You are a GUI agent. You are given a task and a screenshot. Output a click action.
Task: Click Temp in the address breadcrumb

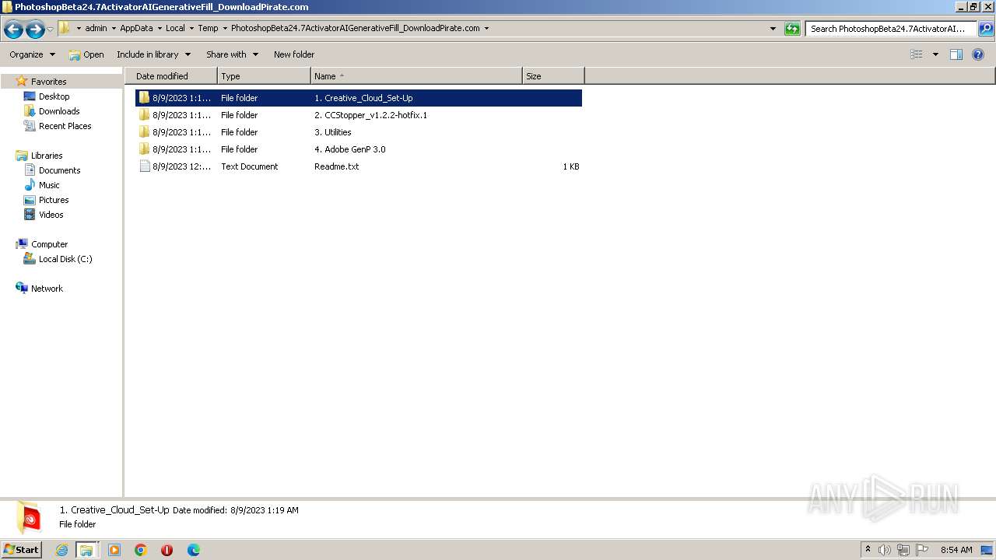208,28
